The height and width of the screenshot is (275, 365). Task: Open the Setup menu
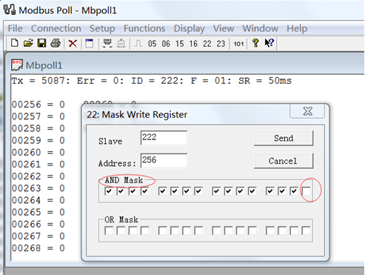[x=102, y=28]
